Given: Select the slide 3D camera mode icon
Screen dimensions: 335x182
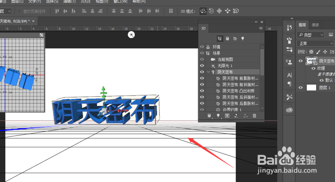Looking at the screenshot, I should 227,11.
